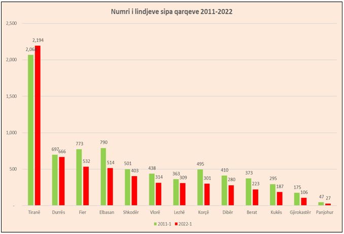This screenshot has width=344, height=234.
Task: Click the red Vlorë bar labeled 314
Action: tap(159, 194)
